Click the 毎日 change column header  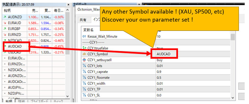click(58, 11)
